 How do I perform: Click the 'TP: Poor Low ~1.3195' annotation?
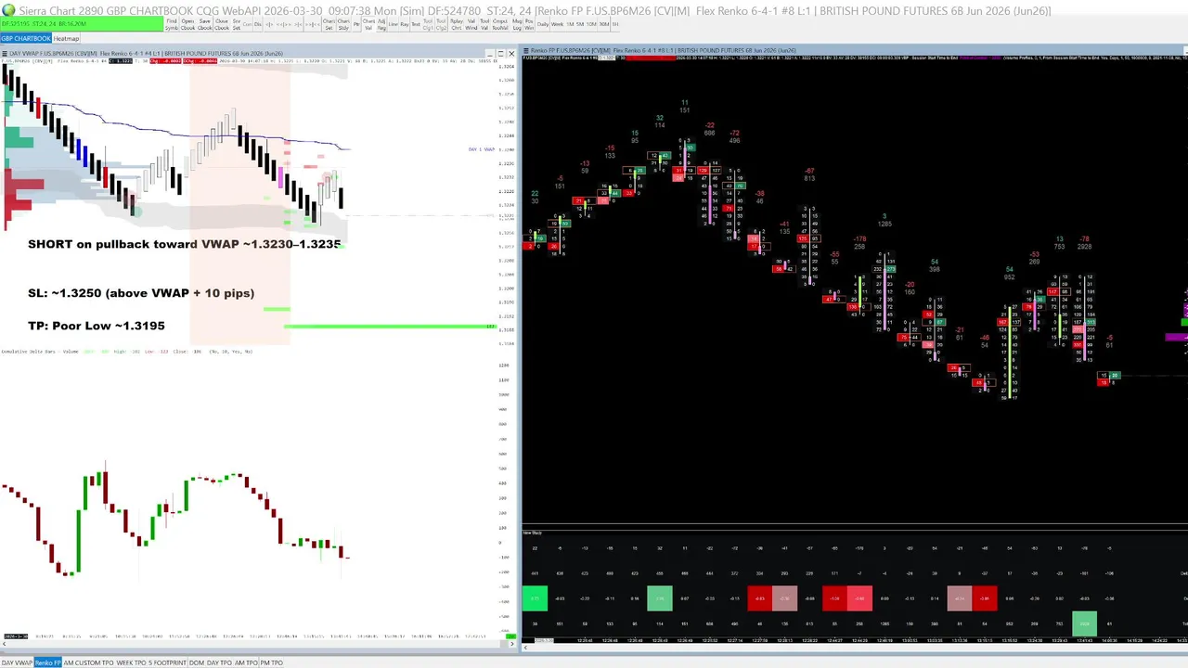tap(97, 326)
